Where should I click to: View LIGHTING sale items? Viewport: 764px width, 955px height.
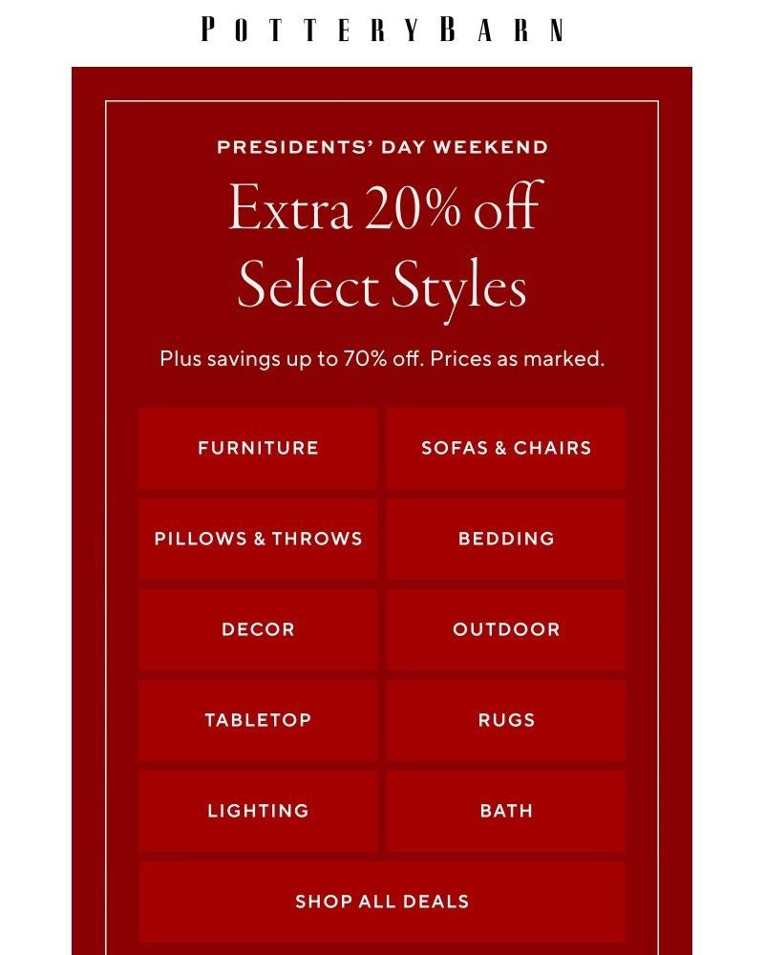(257, 810)
